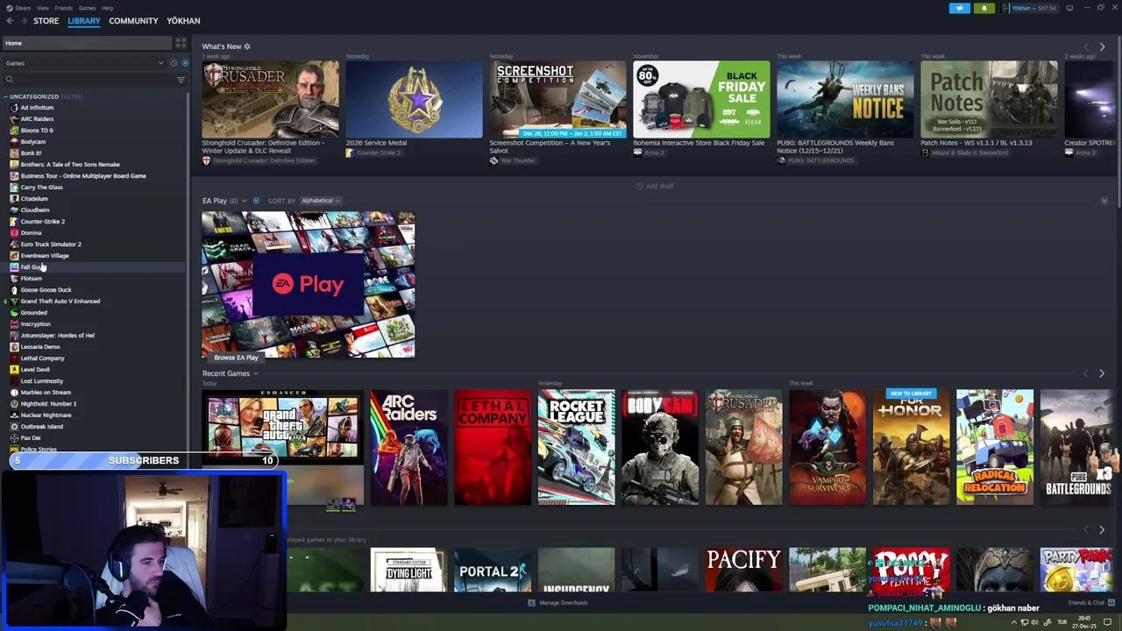This screenshot has height=631, width=1122.
Task: Collapse EA Play shelf with chevron at right
Action: pos(1104,201)
